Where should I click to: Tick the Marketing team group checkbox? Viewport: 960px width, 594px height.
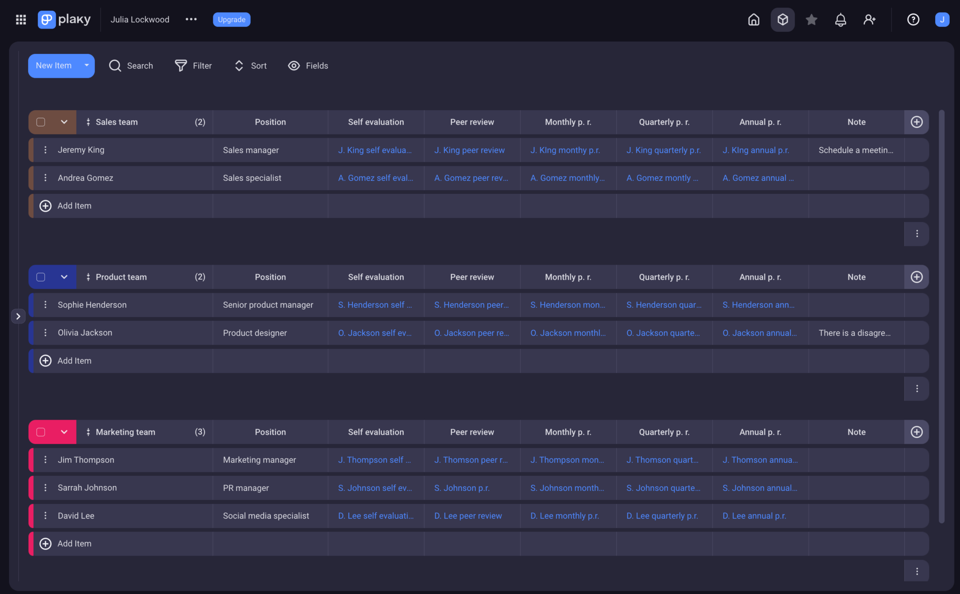(x=40, y=431)
